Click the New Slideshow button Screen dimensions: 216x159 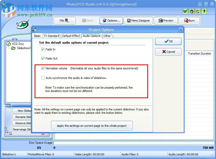pos(22,111)
